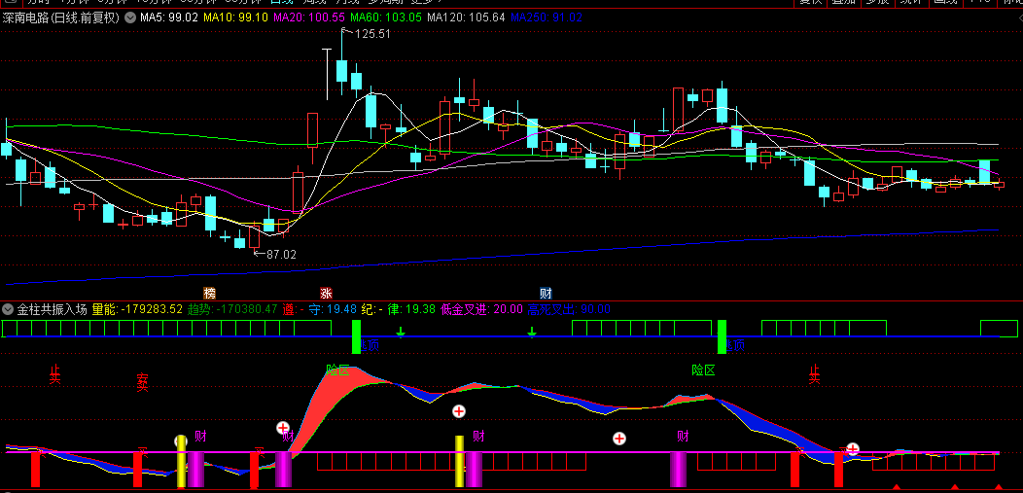Select the MA5: 99.02 label
Viewport: 1023px width, 493px height.
pyautogui.click(x=169, y=18)
